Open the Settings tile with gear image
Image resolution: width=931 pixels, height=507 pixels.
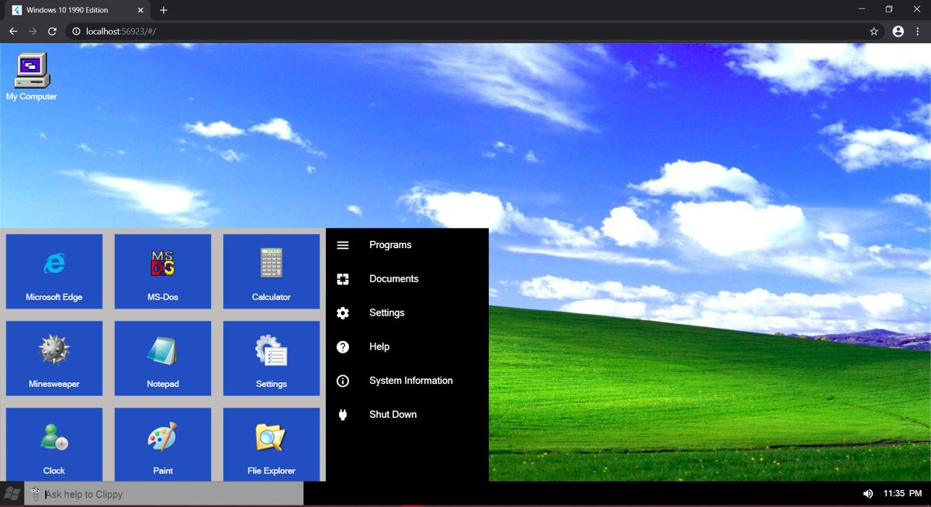tap(272, 358)
